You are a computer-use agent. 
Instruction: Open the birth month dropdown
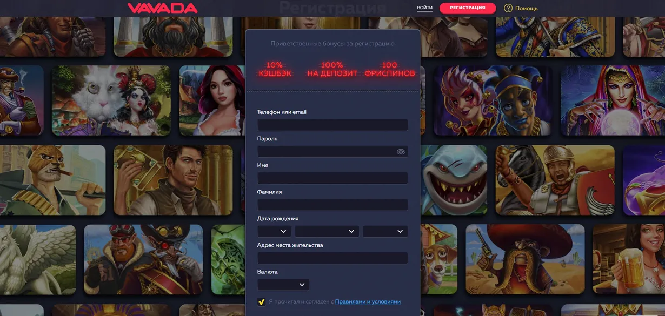click(327, 231)
